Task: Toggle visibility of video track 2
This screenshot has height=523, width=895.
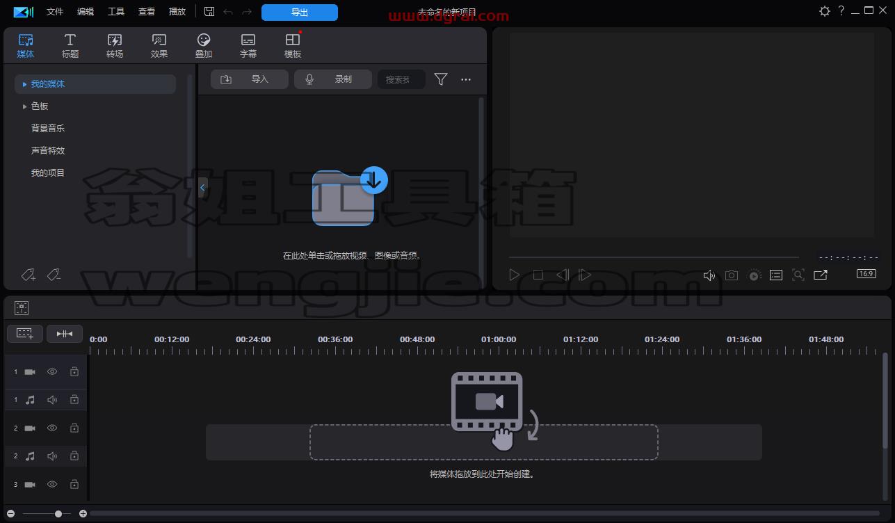Action: tap(52, 428)
